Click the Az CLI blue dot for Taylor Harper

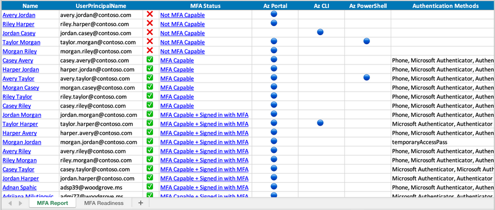pos(320,123)
